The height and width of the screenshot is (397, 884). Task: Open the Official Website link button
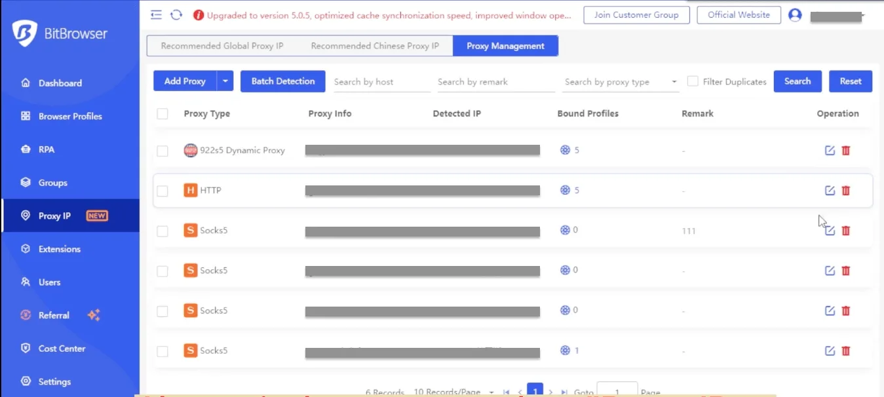pyautogui.click(x=739, y=15)
